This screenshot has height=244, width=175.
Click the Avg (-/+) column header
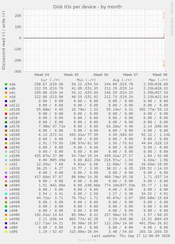click(122, 80)
